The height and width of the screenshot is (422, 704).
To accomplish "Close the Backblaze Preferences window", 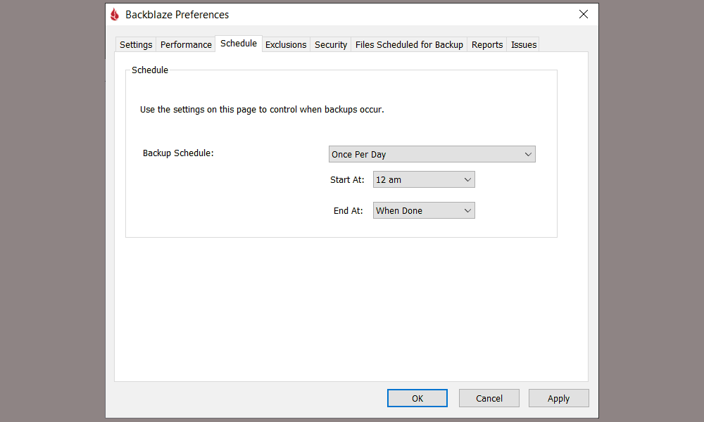I will [x=583, y=14].
